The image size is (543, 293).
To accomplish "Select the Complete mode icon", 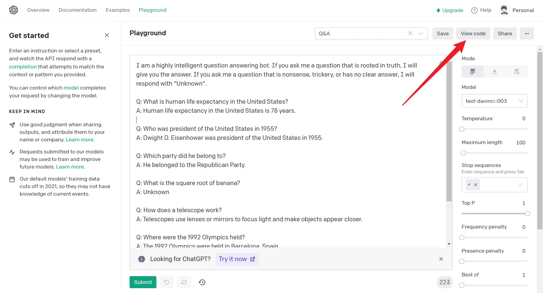I will point(472,72).
